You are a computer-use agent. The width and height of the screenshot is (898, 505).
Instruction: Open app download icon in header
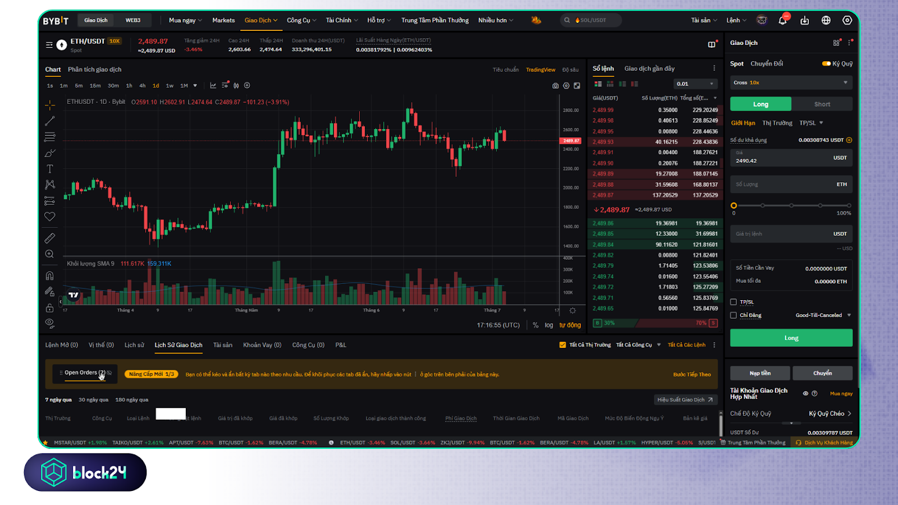pos(804,20)
